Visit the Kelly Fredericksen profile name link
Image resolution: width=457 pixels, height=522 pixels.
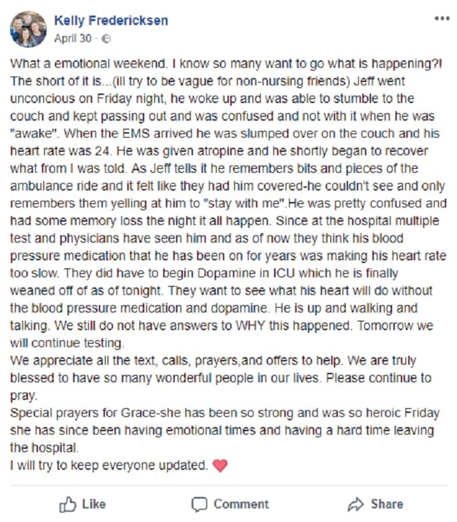click(x=111, y=20)
